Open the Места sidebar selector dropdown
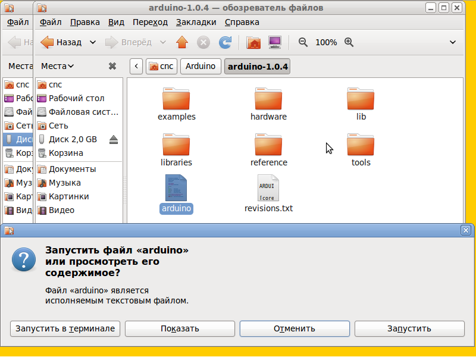 (x=57, y=66)
